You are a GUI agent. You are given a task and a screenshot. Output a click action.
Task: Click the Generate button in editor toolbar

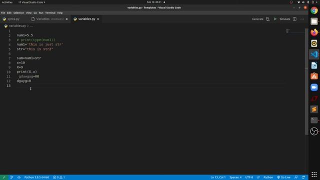257,19
